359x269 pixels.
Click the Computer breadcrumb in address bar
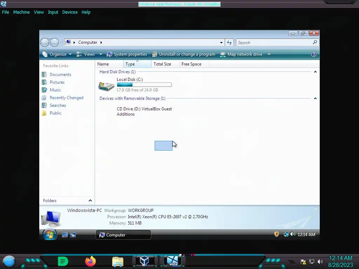88,42
